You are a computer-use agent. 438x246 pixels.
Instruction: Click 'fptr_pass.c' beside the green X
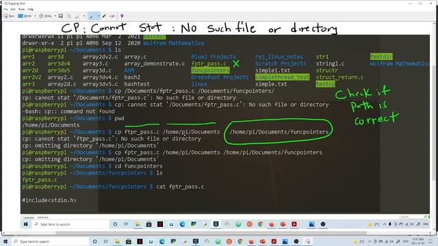click(209, 64)
